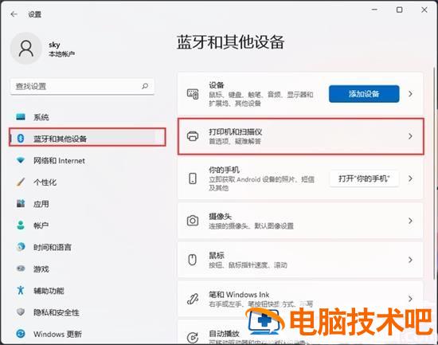Screen dimensions: 438x345
Task: Open the 笔和 Windows Ink chevron
Action: point(410,299)
